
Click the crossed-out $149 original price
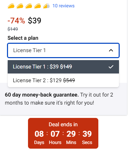coord(13,29)
